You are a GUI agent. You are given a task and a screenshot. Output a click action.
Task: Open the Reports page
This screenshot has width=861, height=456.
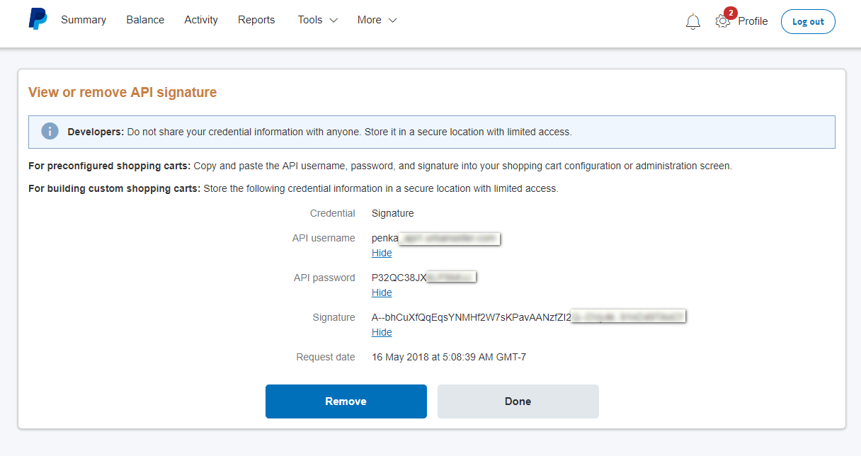[256, 20]
